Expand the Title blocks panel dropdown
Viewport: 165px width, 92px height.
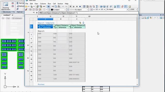click(12, 12)
